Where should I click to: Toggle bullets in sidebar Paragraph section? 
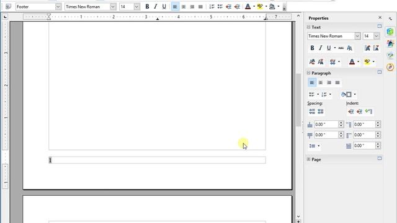point(311,95)
